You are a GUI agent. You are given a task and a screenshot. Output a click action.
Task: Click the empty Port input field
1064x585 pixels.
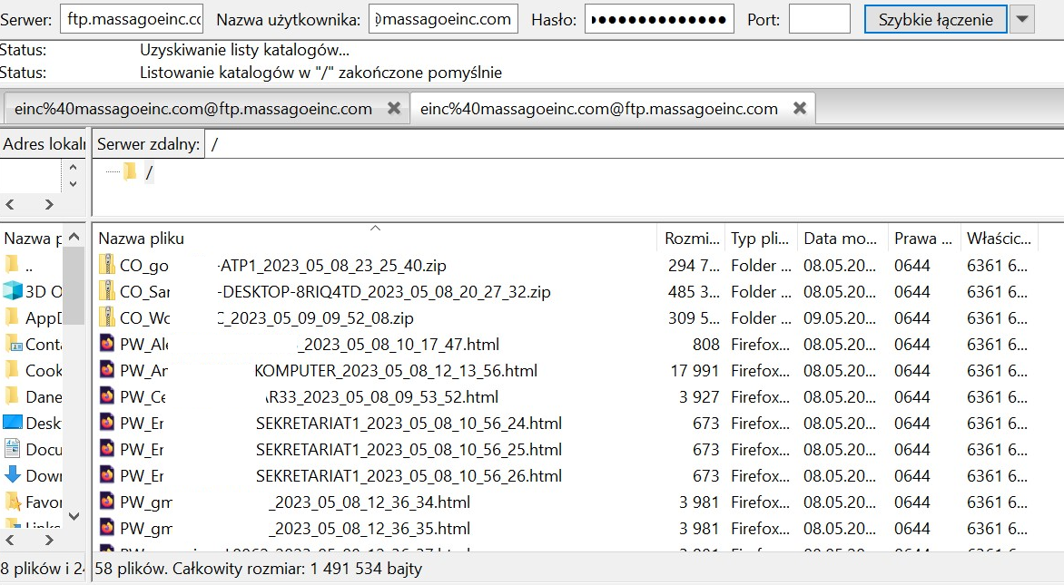[x=819, y=20]
